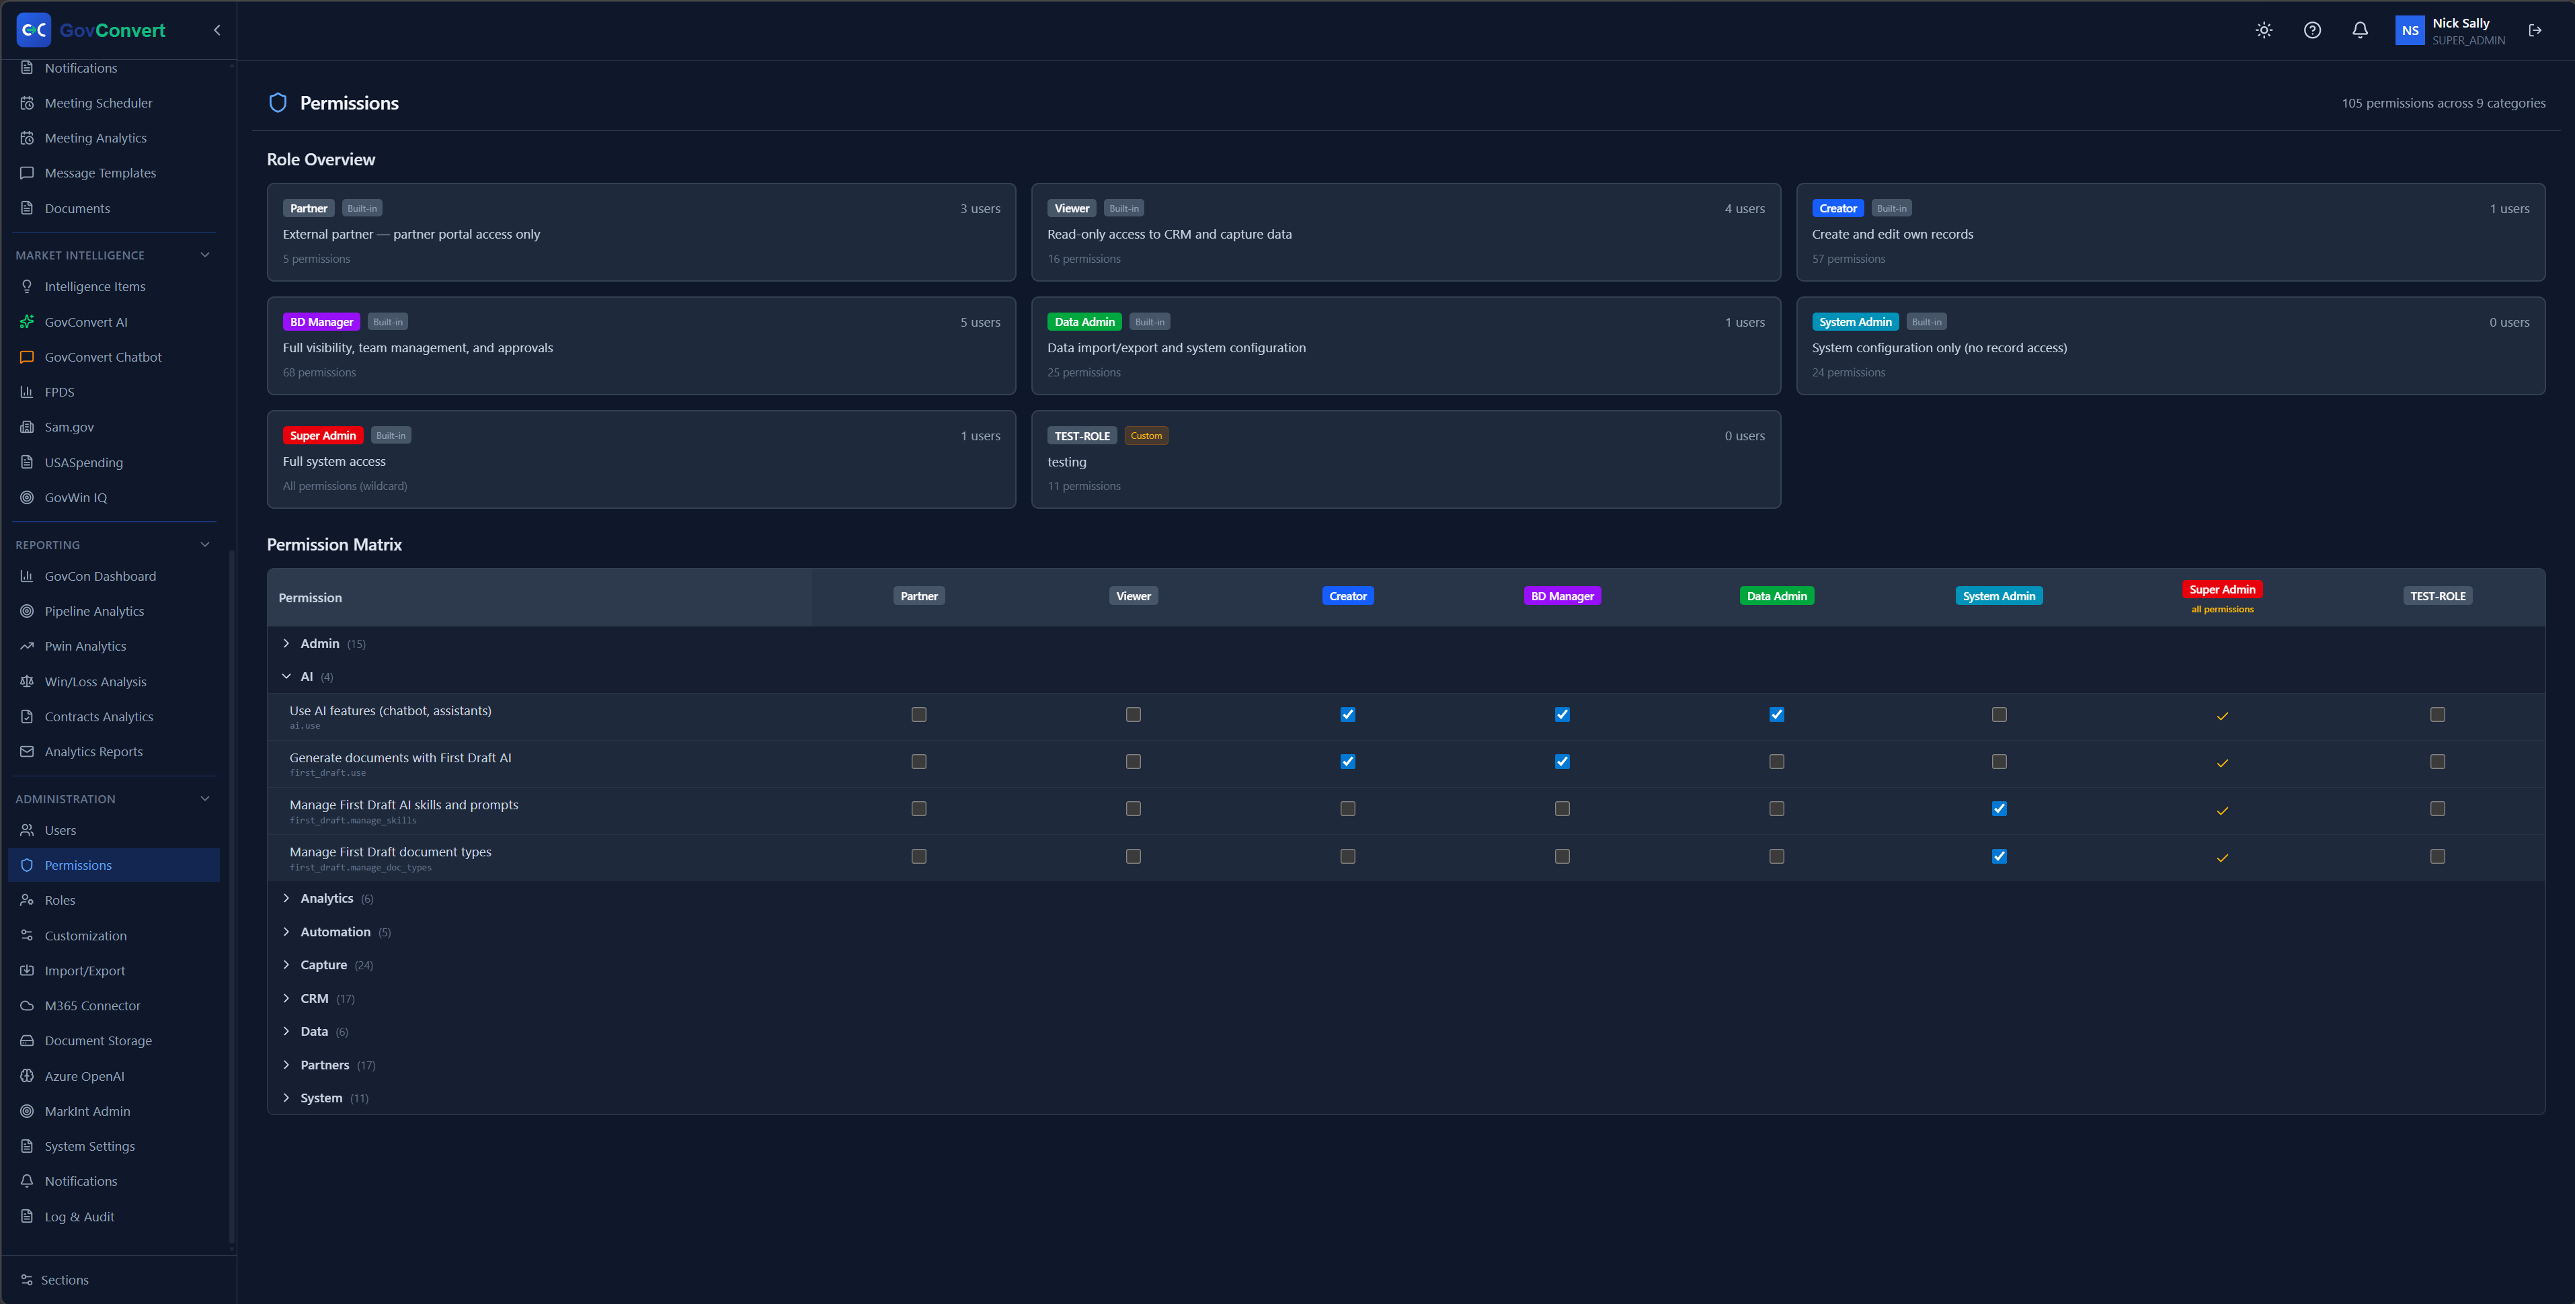Screen dimensions: 2575x1304
Task: Click the Azure OpenAI brain icon
Action: 27,1076
